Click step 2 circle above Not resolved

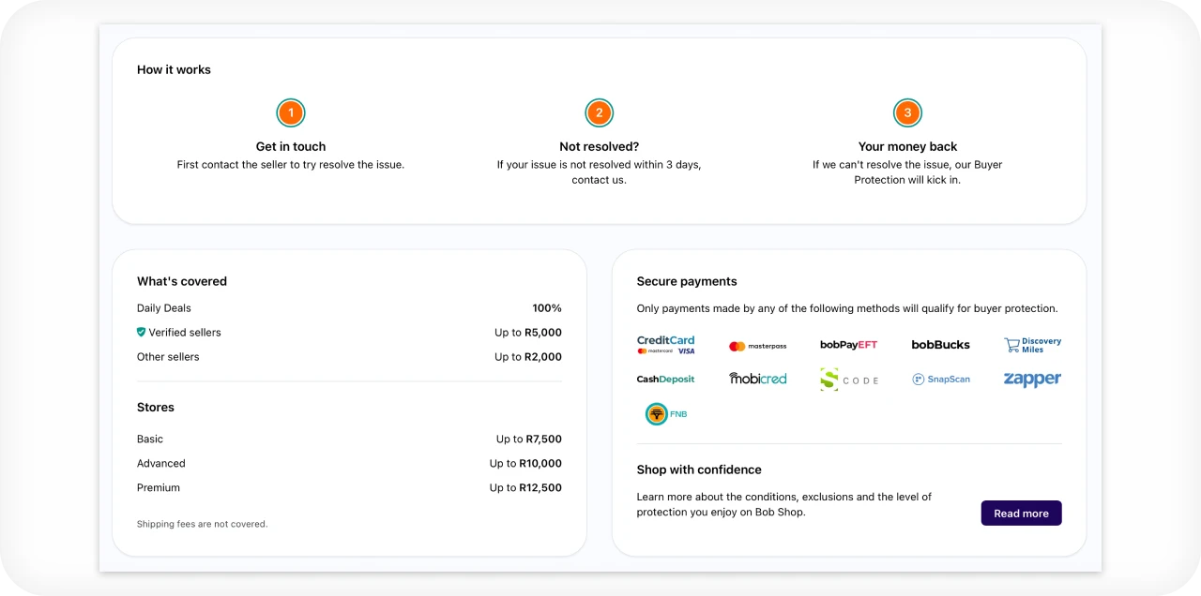tap(599, 113)
